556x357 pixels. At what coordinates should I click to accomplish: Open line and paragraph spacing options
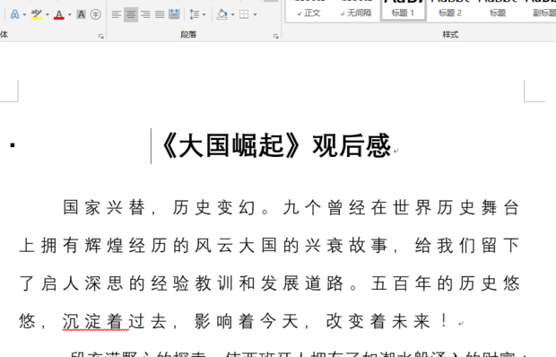tap(195, 14)
